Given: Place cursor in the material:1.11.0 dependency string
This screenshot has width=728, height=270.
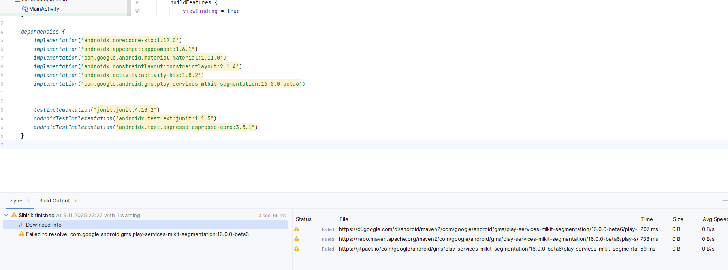Looking at the screenshot, I should tap(152, 58).
